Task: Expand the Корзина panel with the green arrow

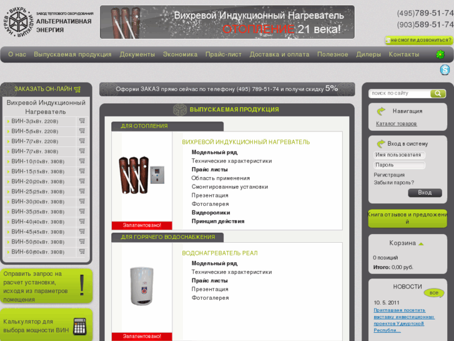Action: coord(421,244)
